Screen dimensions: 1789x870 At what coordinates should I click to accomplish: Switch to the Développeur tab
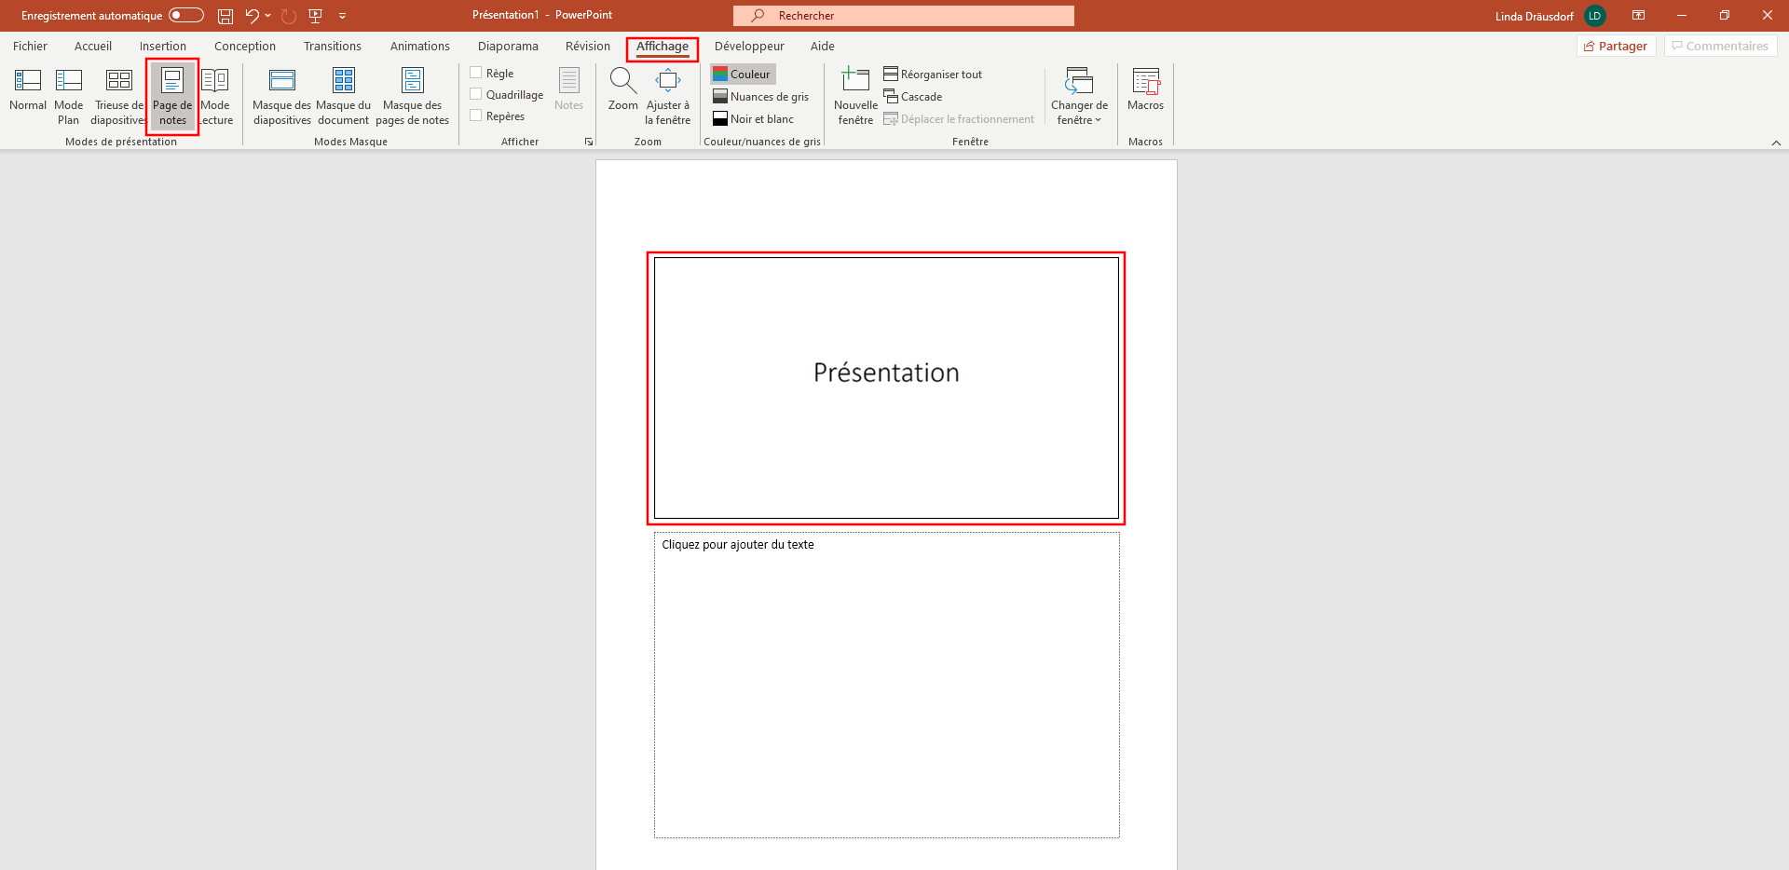coord(749,46)
